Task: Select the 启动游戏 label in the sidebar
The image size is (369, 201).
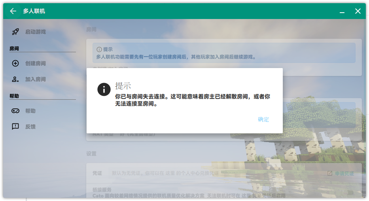Action: click(36, 32)
